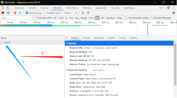Viewport: 177px width, 98px height.
Task: Click the document icon beside ?id=9
Action: tap(2, 43)
